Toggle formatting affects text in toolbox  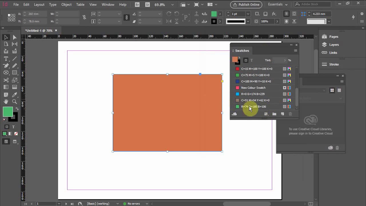point(13,127)
